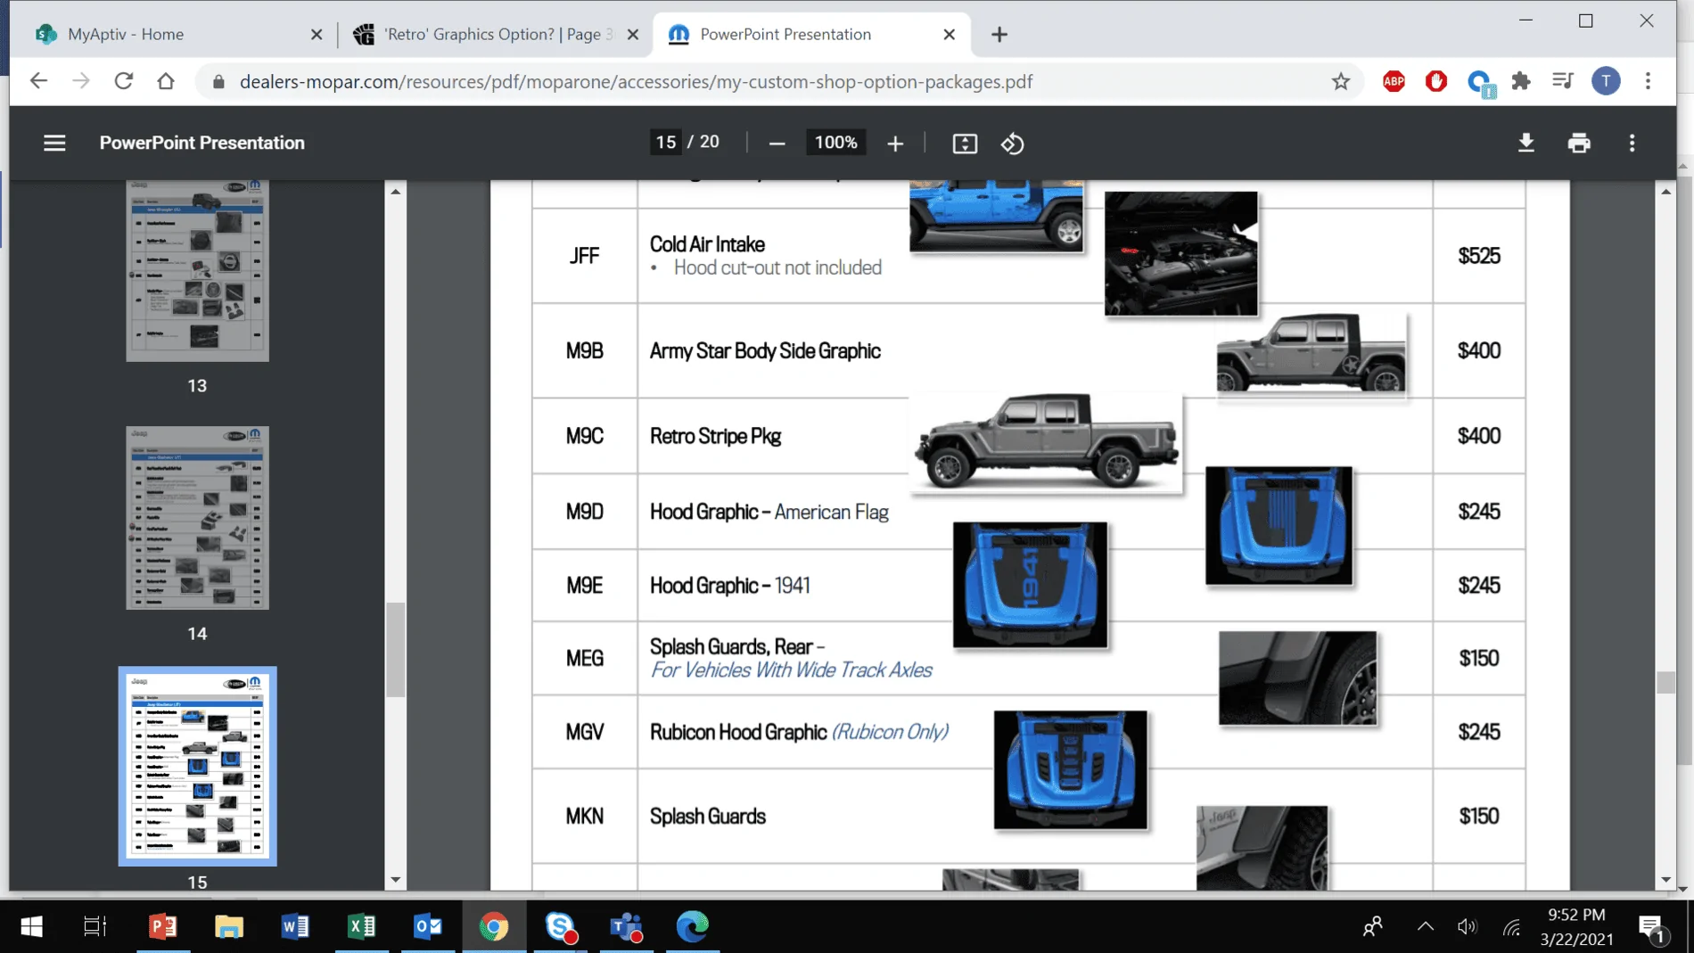Rotate the PDF counterclockwise
Viewport: 1694px width, 953px height.
pos(1012,144)
